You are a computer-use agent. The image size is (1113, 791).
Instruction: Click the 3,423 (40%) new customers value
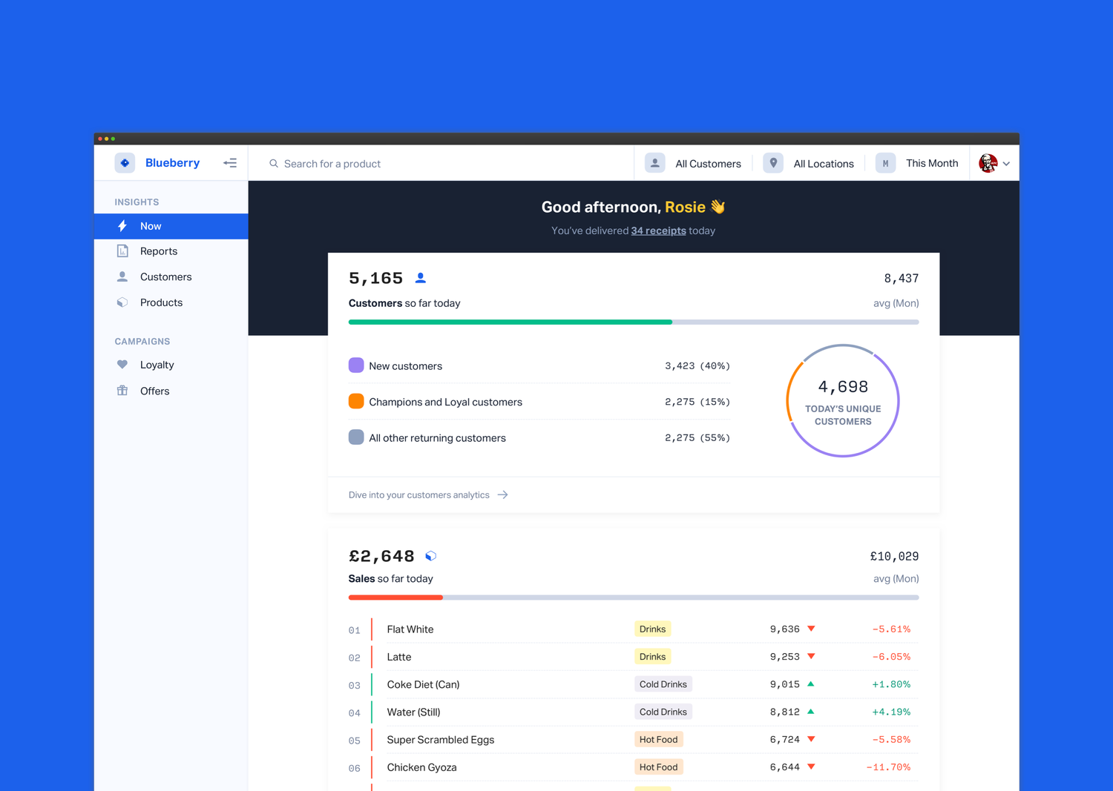(697, 365)
